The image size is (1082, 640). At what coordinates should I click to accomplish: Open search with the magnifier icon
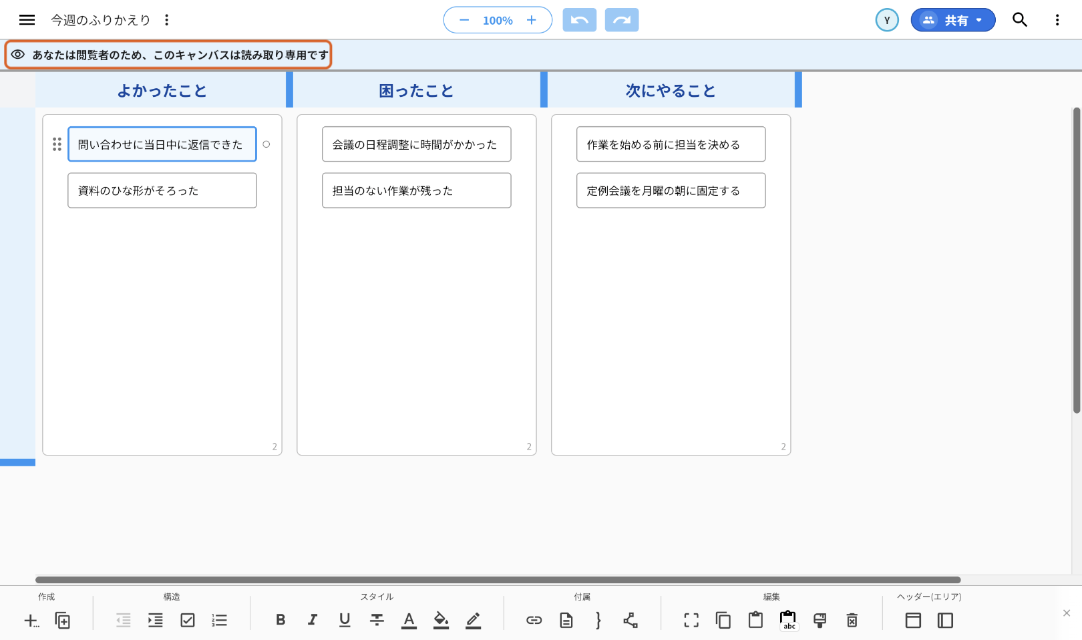pyautogui.click(x=1020, y=20)
